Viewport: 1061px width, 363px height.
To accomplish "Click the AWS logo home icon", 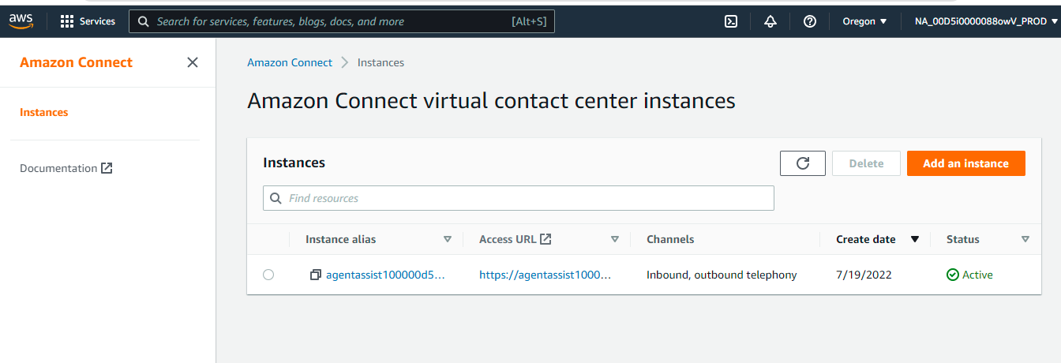I will pos(21,21).
